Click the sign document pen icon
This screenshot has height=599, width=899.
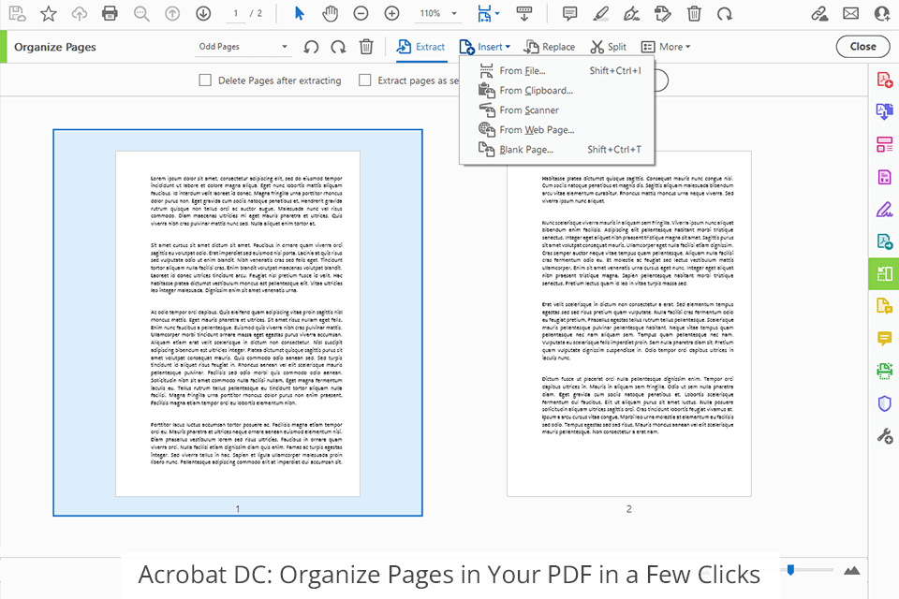(x=631, y=13)
